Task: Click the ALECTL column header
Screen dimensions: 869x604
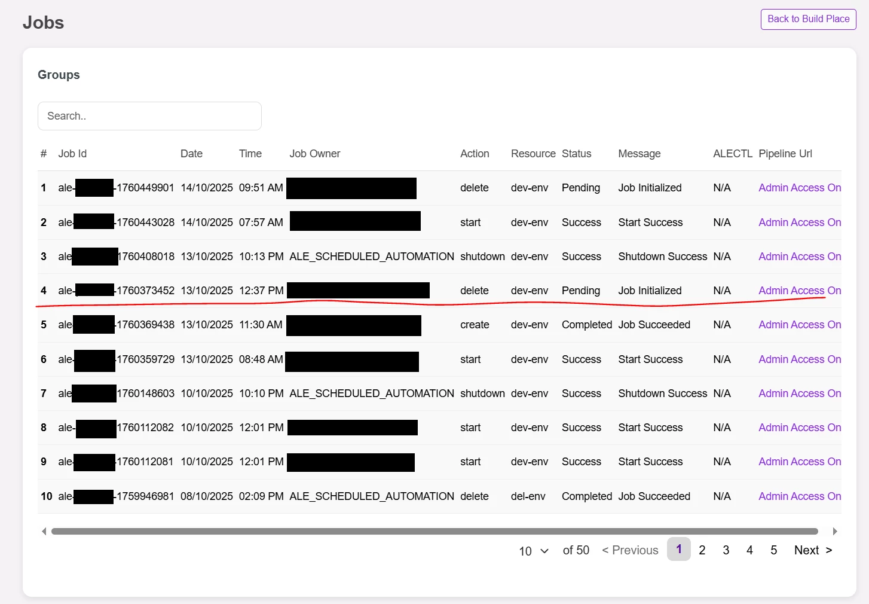Action: [x=733, y=154]
